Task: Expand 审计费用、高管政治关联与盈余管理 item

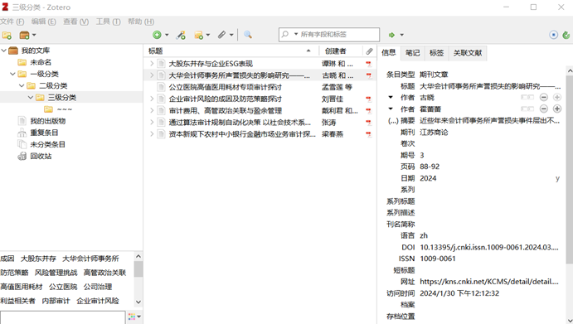Action: [x=152, y=110]
